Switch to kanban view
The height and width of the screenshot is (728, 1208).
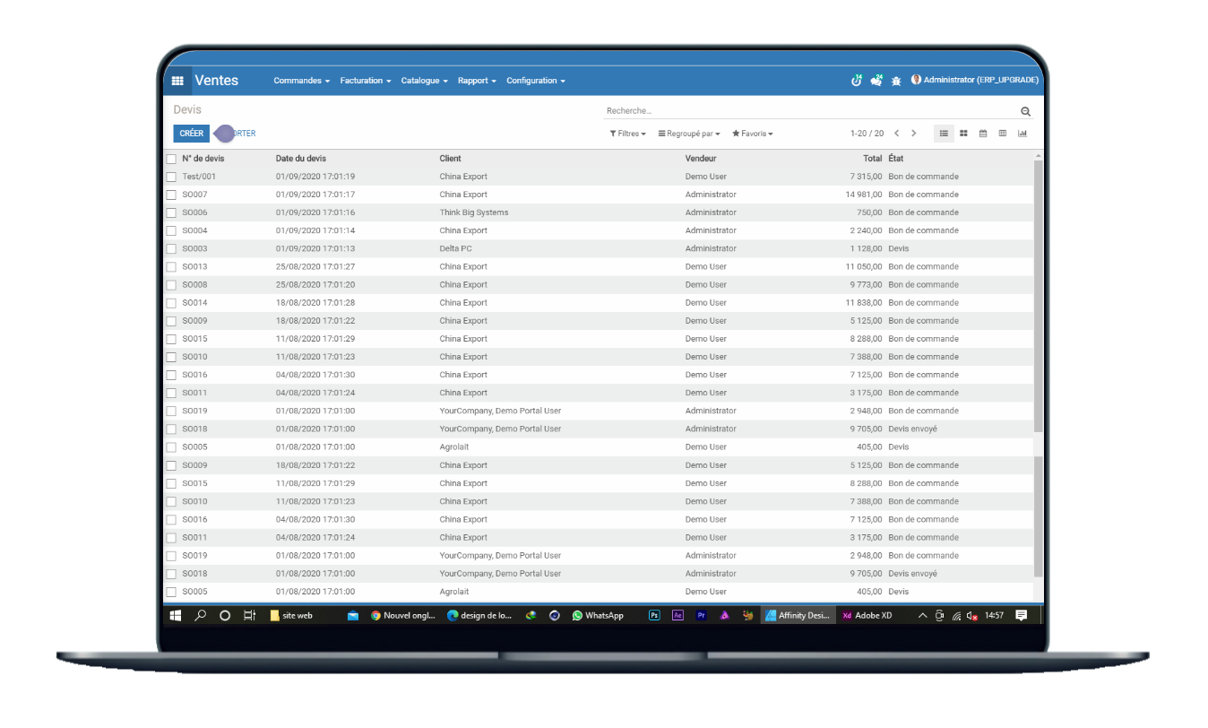(963, 134)
